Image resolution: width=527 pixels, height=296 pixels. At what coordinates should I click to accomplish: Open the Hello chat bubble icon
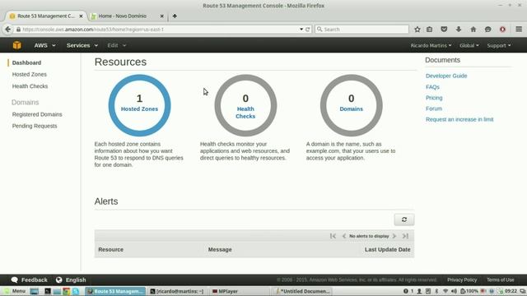pyautogui.click(x=488, y=30)
